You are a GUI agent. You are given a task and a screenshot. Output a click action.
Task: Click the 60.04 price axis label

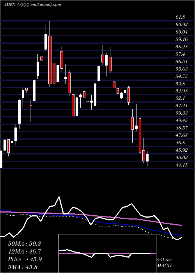click(182, 32)
